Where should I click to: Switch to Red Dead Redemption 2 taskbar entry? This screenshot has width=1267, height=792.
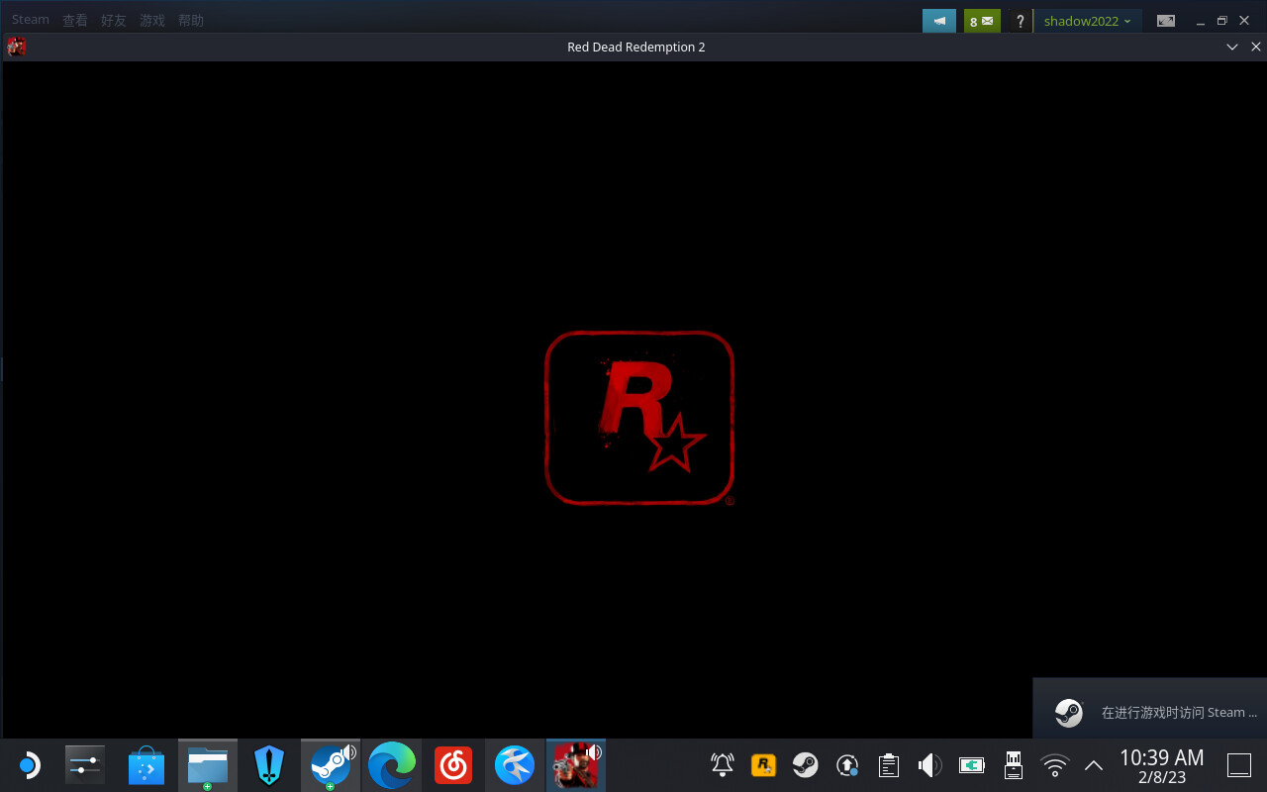pyautogui.click(x=576, y=765)
